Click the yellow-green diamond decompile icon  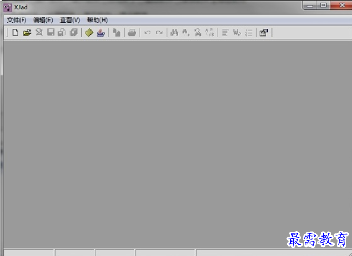89,33
